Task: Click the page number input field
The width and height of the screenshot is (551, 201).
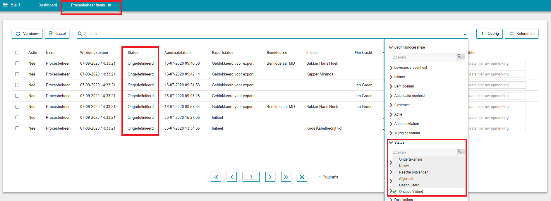Action: tap(251, 177)
